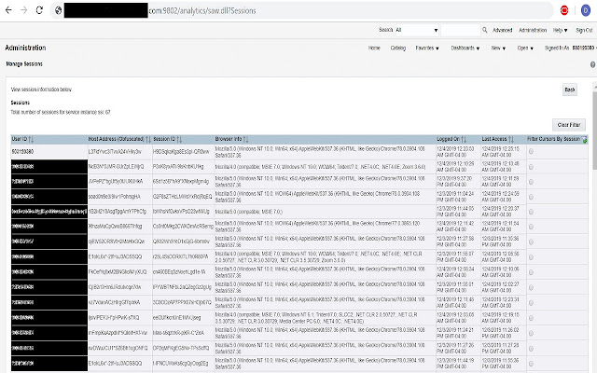Sort Browser Info column ascending arrow
Image resolution: width=597 pixels, height=373 pixels.
click(244, 139)
